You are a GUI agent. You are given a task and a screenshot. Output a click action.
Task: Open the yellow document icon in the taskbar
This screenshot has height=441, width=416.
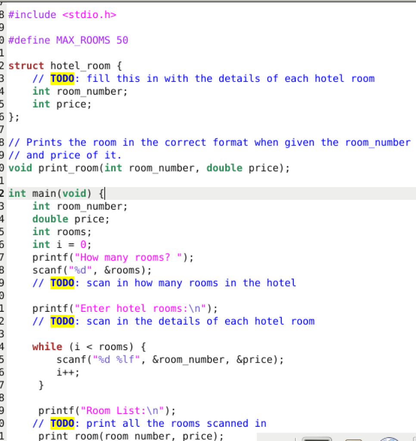pyautogui.click(x=353, y=438)
